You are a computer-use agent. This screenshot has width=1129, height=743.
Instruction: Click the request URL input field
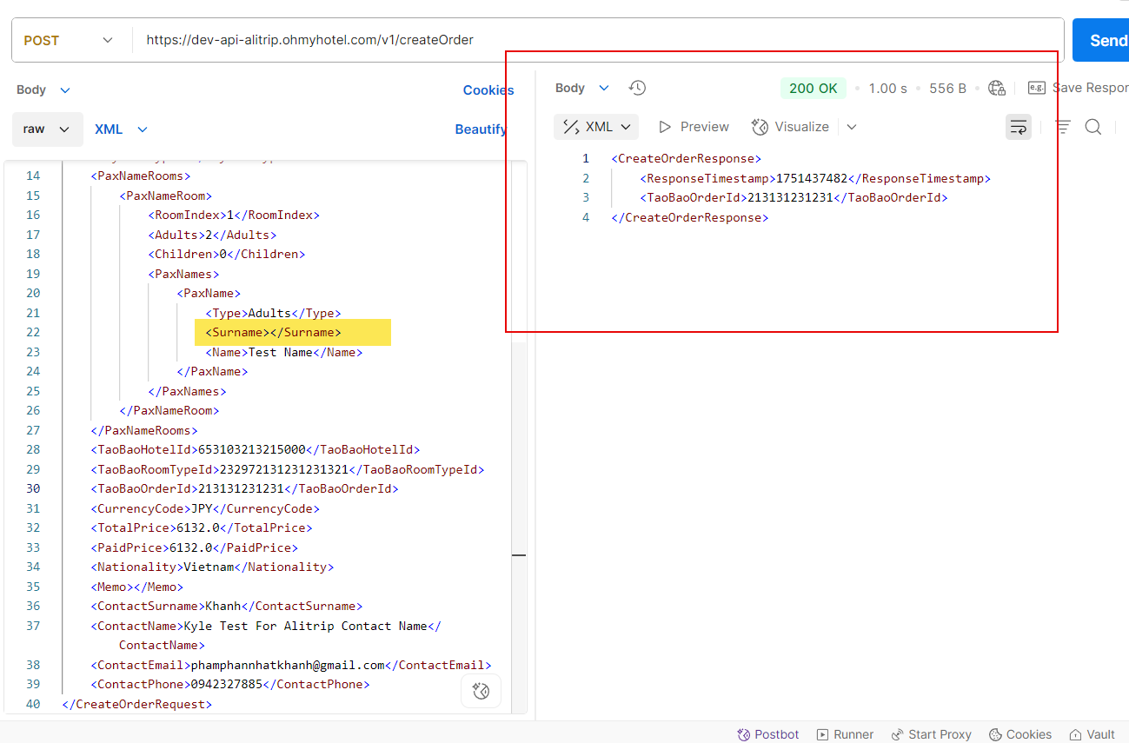[x=591, y=40]
